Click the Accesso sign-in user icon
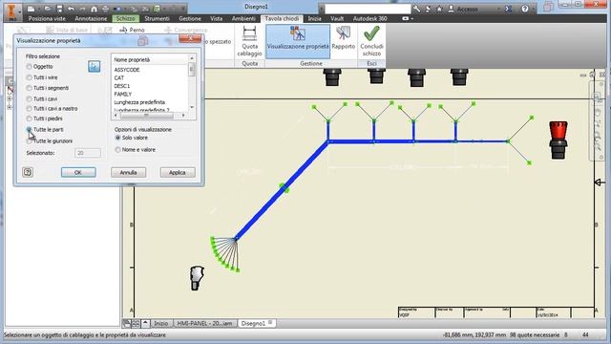Screen dimensions: 611x344 pyautogui.click(x=451, y=9)
